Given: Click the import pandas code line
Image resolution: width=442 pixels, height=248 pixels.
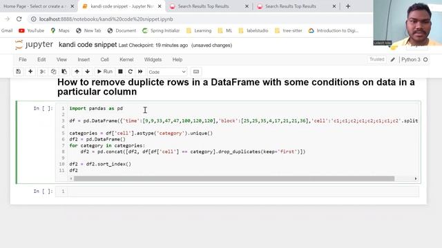Looking at the screenshot, I should (96, 108).
